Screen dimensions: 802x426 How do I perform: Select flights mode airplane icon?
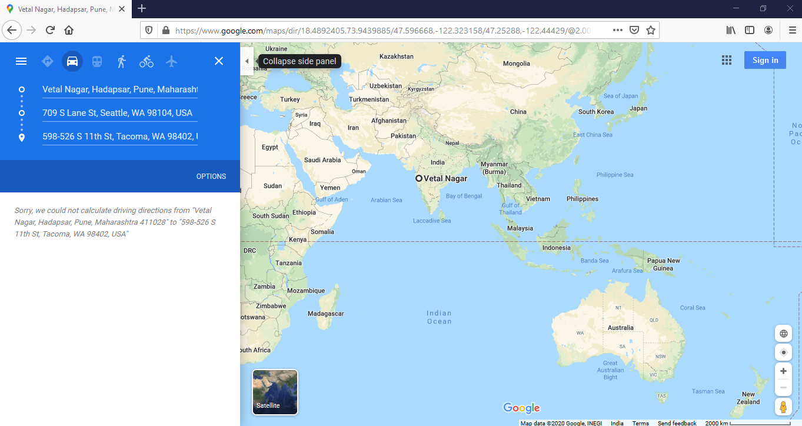coord(171,61)
